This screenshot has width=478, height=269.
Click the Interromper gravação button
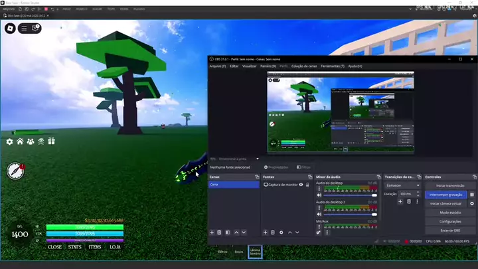point(446,195)
